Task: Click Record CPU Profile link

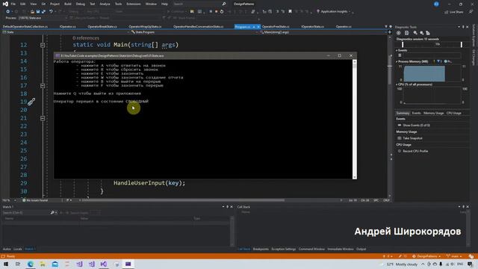Action: pyautogui.click(x=415, y=151)
